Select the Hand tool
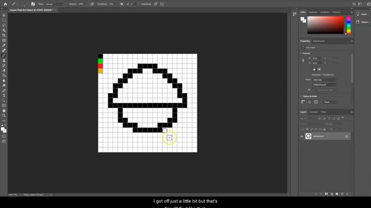The width and height of the screenshot is (371, 208). [4, 110]
